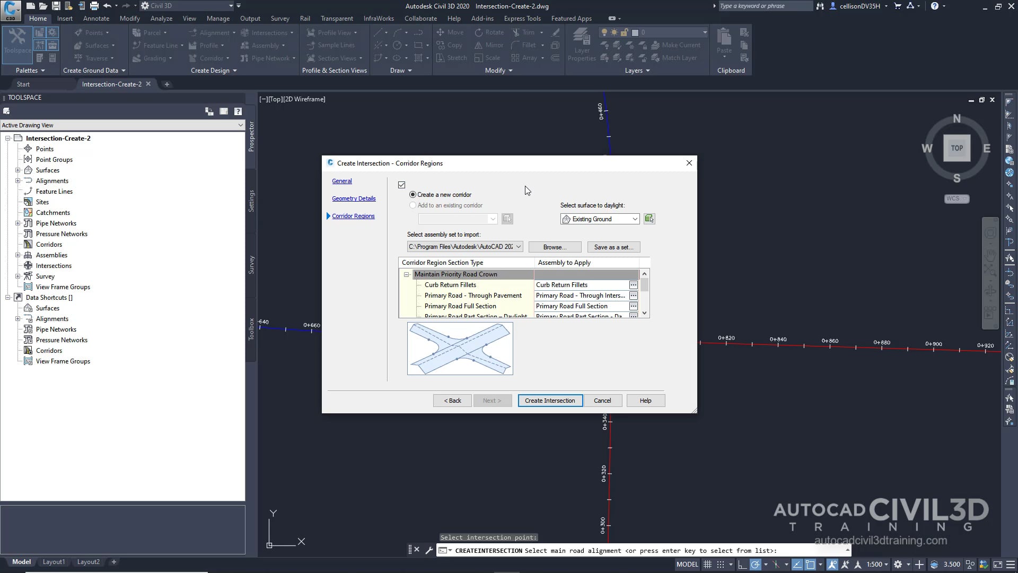
Task: Open the Select surface to daylight dropdown
Action: 635,219
